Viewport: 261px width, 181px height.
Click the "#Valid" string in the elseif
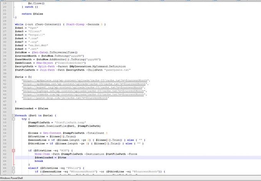tap(74, 168)
